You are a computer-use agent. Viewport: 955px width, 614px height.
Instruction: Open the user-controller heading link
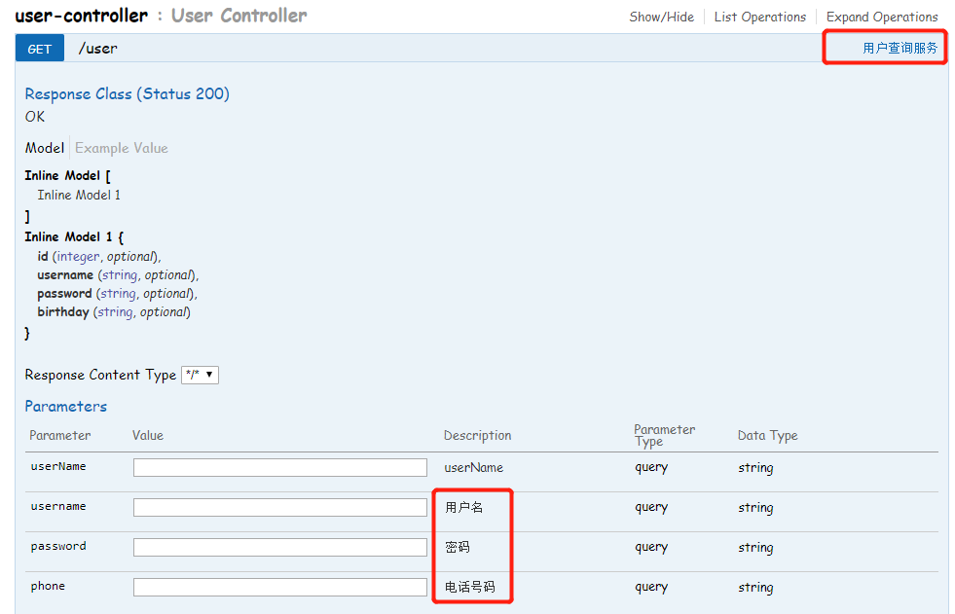(81, 16)
